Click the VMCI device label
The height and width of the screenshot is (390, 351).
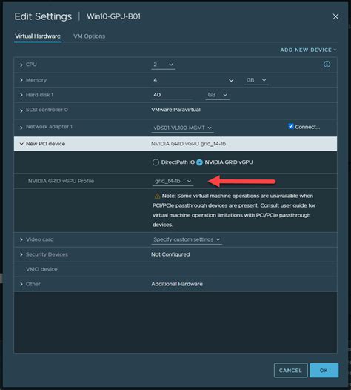click(x=41, y=269)
